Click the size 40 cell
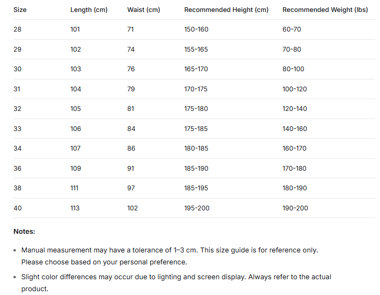This screenshot has width=380, height=295. [x=17, y=208]
